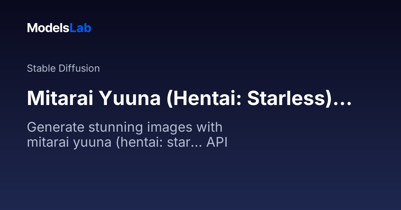Click "(Hentai:" in the title heading

204,97
